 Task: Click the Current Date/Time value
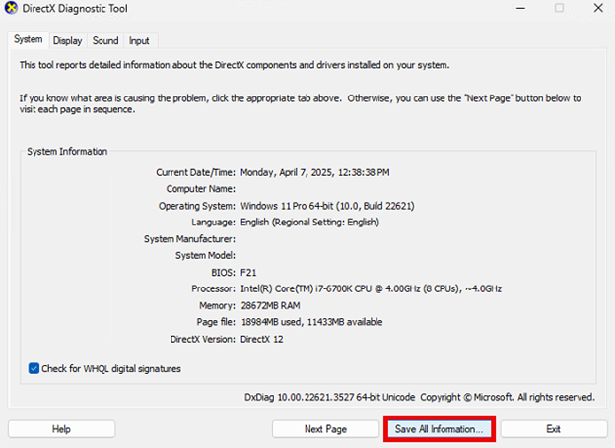point(314,172)
